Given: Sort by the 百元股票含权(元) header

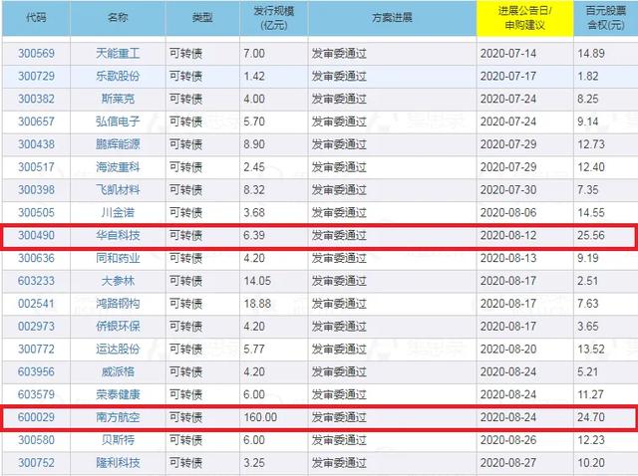Looking at the screenshot, I should (606, 18).
